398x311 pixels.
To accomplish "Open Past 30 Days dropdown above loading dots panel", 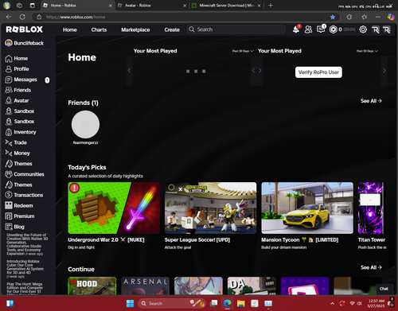I will pyautogui.click(x=243, y=51).
